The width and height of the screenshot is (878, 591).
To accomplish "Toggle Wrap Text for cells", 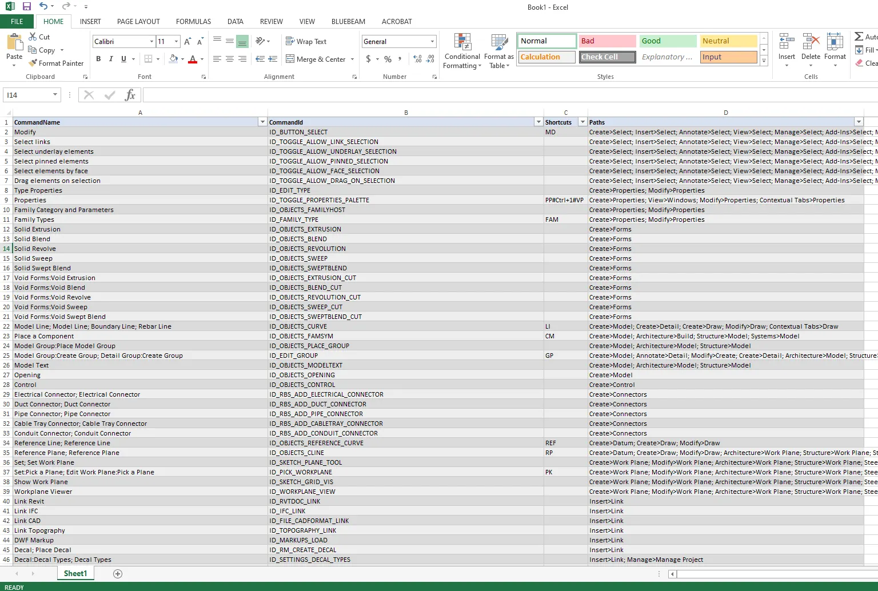I will 306,42.
